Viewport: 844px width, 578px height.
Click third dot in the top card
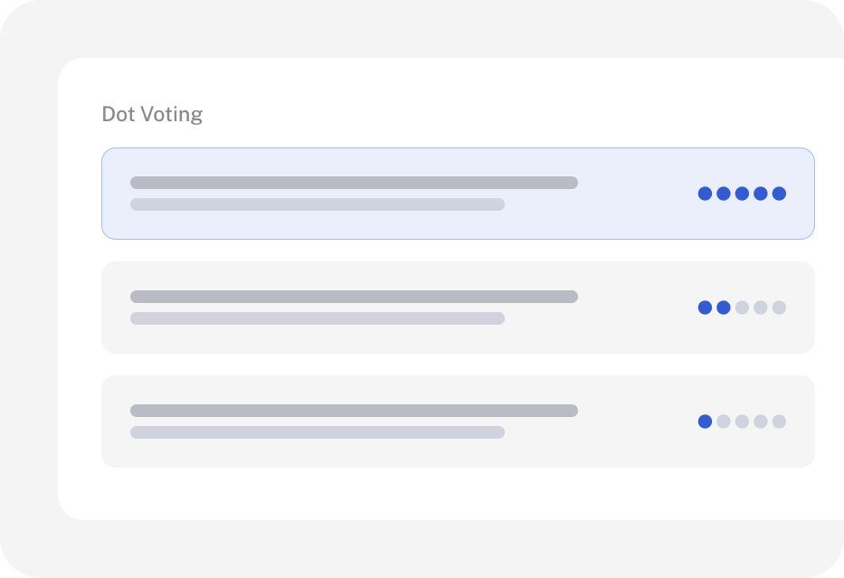click(743, 194)
